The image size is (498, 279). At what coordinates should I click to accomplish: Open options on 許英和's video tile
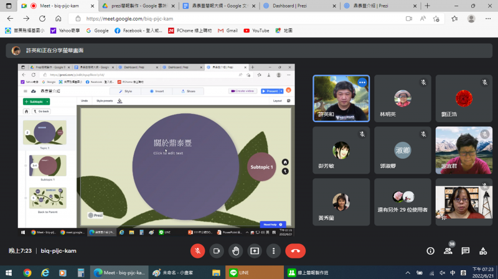[362, 82]
